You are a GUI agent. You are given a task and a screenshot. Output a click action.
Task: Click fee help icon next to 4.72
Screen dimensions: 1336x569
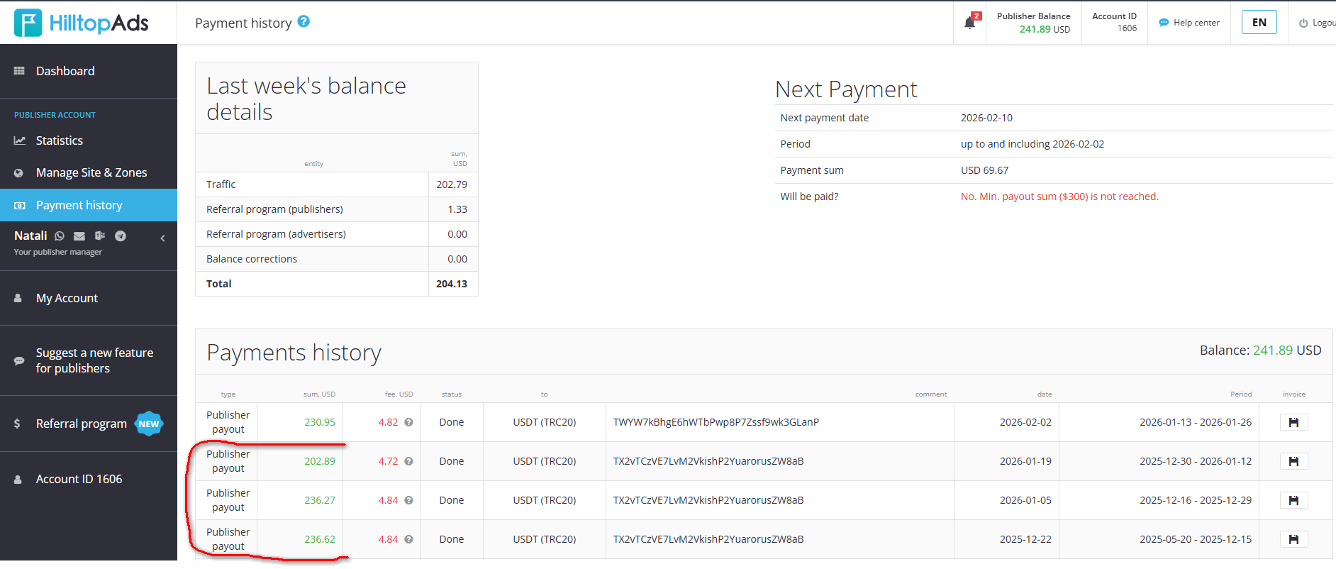(x=408, y=462)
